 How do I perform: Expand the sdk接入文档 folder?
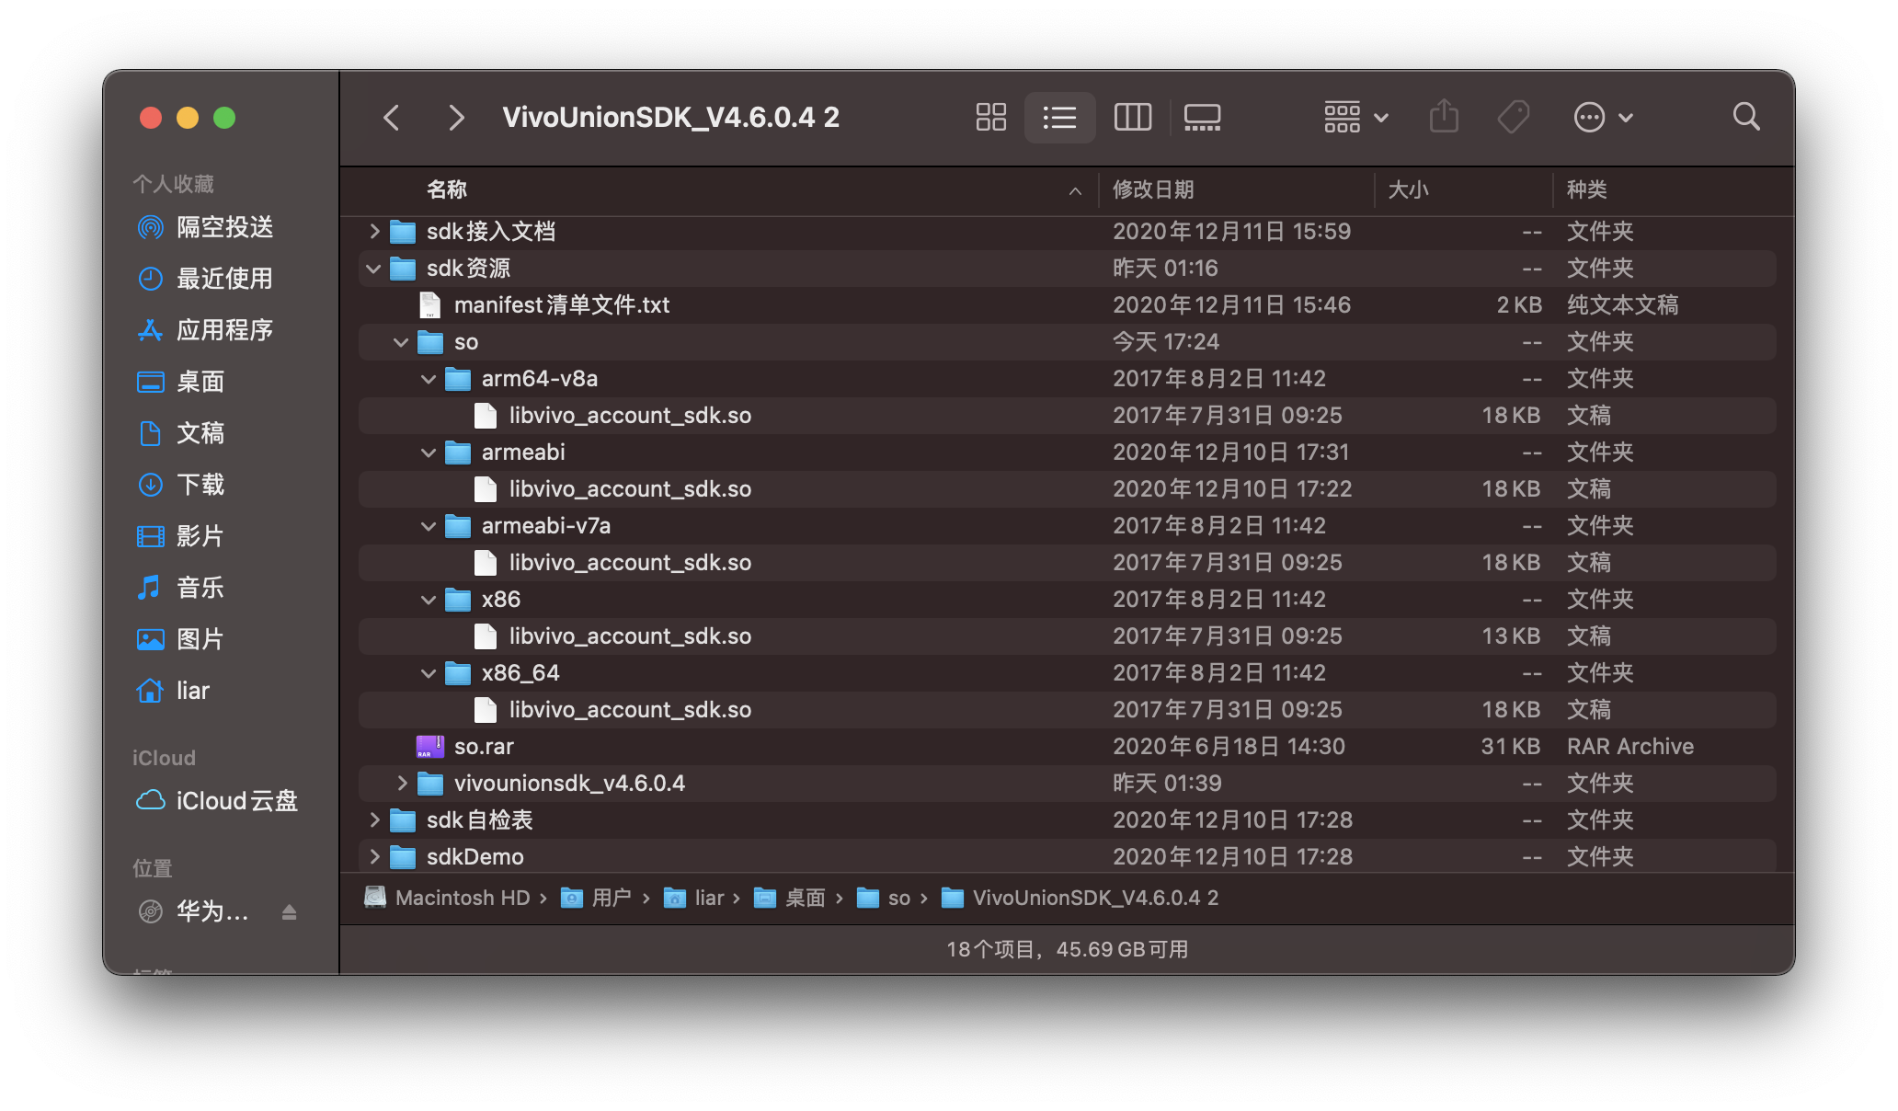pyautogui.click(x=373, y=232)
